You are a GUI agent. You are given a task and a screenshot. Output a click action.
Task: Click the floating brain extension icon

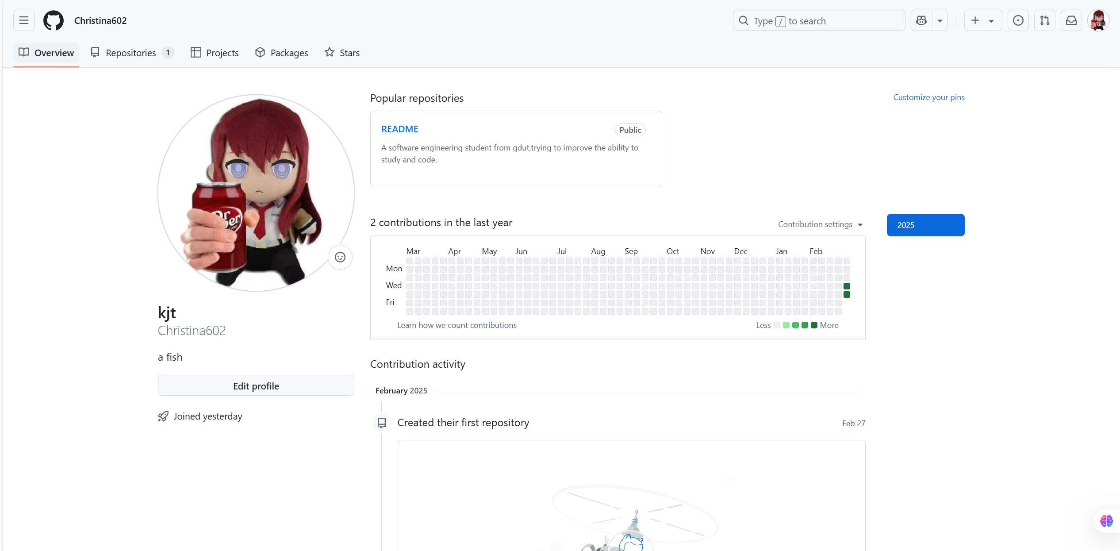[1106, 521]
